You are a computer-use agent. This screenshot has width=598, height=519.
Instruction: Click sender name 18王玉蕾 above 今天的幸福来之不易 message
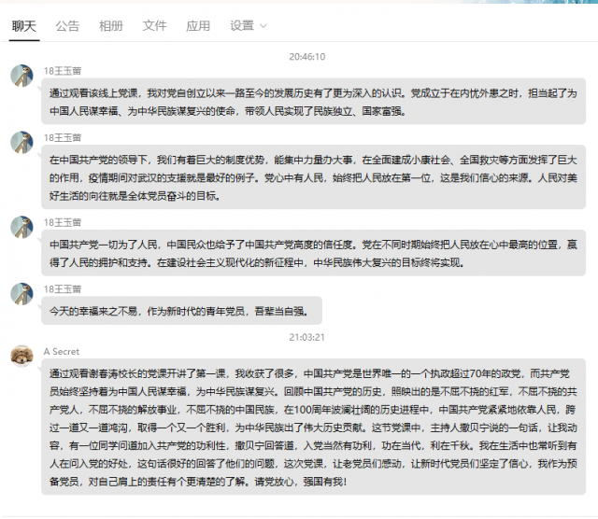pyautogui.click(x=63, y=289)
